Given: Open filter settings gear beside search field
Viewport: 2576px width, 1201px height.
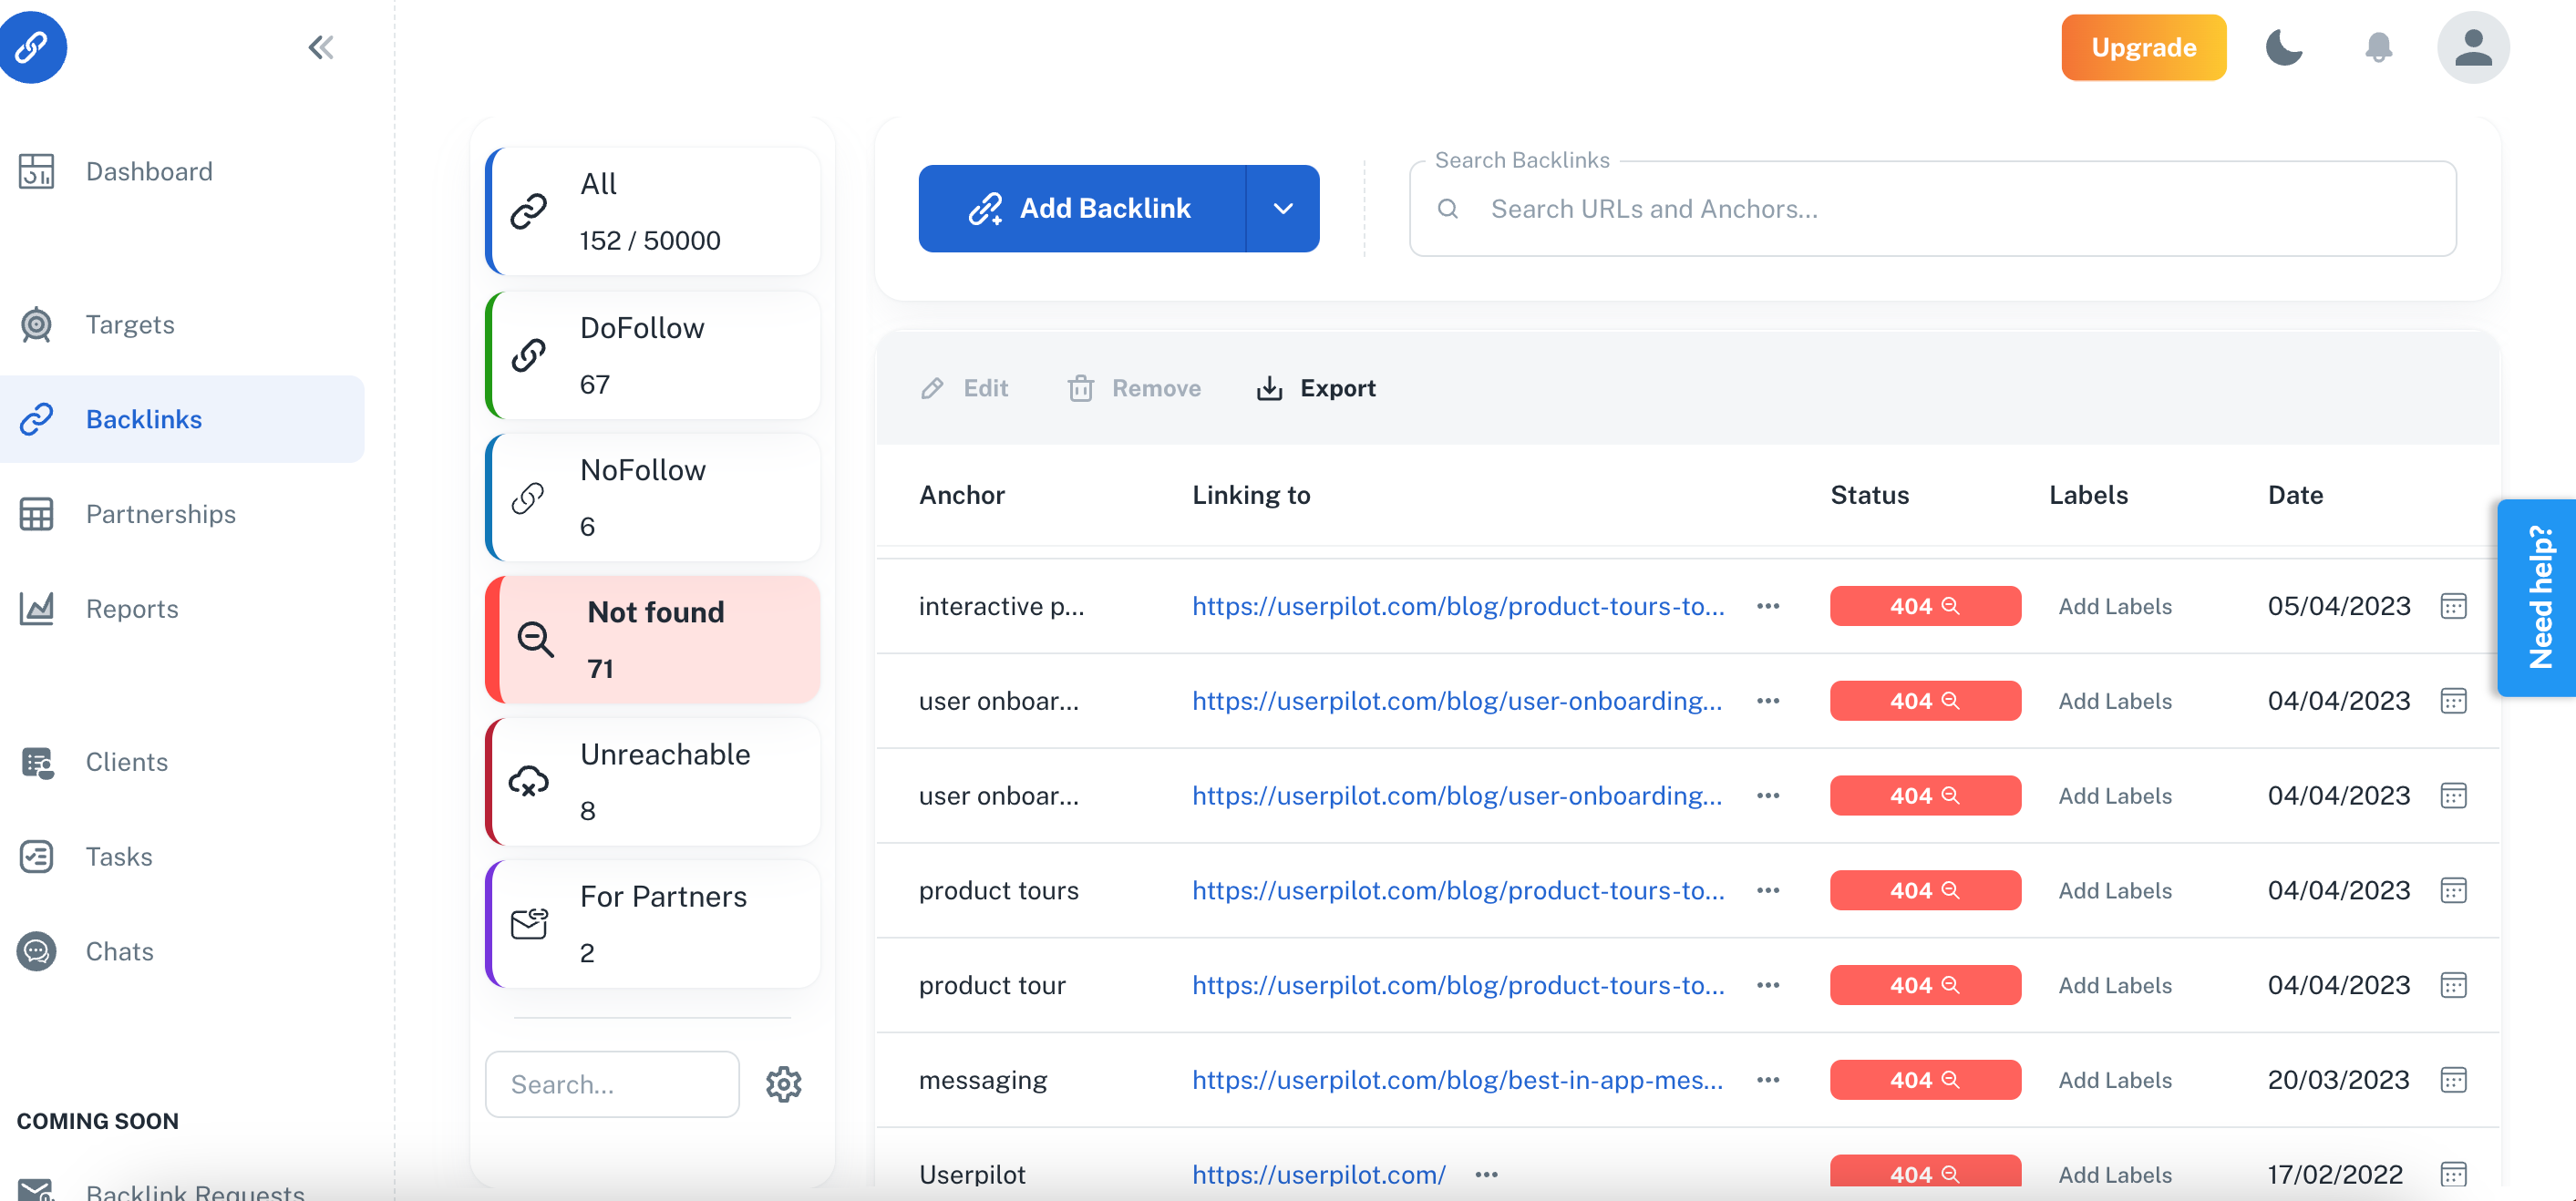Looking at the screenshot, I should (x=784, y=1084).
